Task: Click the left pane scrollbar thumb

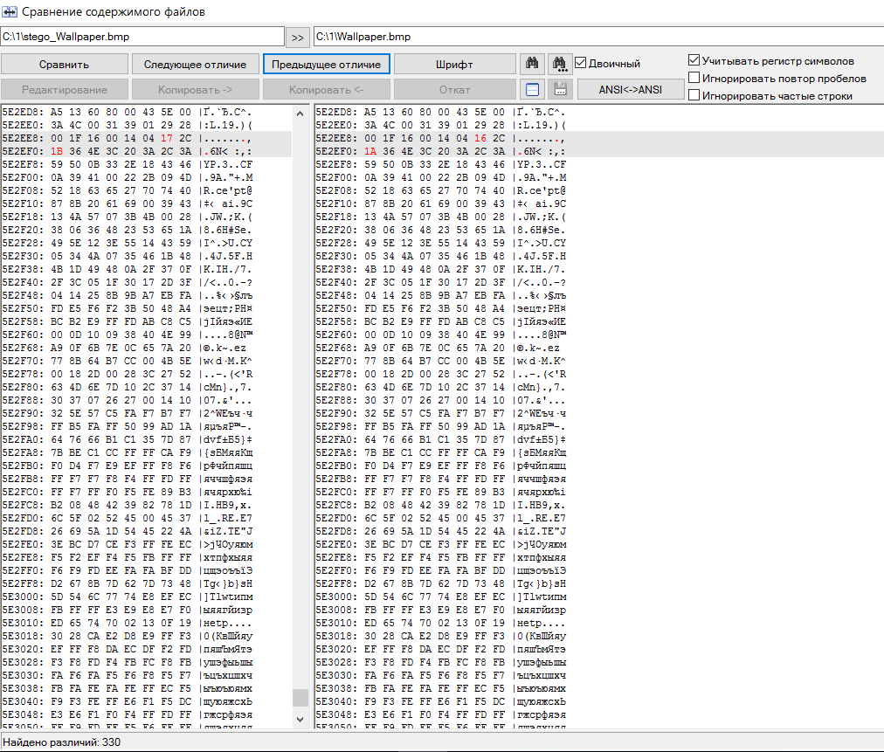Action: [x=300, y=697]
